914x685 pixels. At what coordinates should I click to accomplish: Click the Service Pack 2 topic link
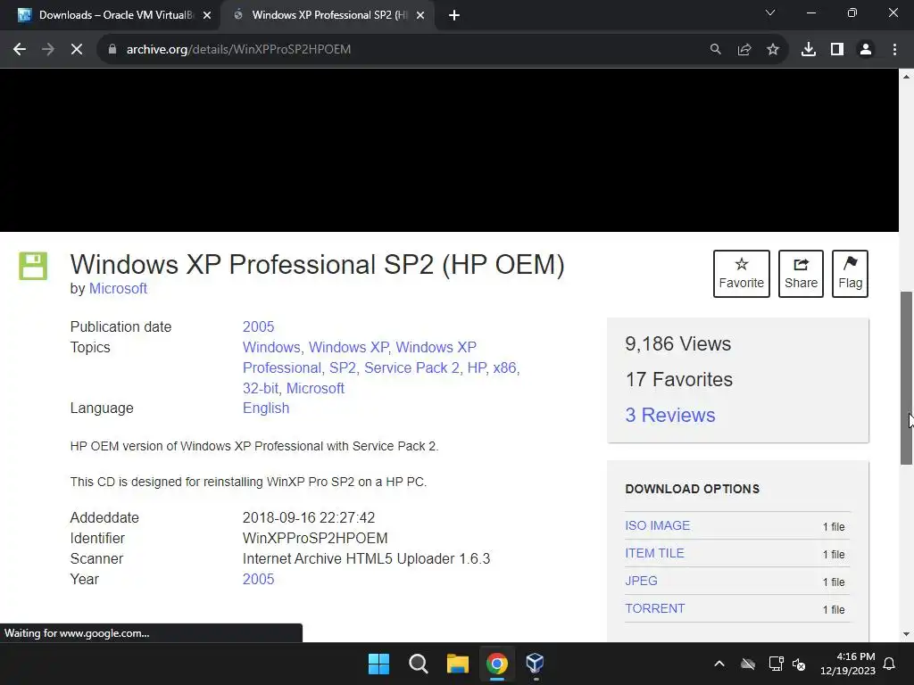coord(411,367)
